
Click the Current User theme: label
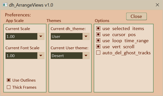coord(70,48)
